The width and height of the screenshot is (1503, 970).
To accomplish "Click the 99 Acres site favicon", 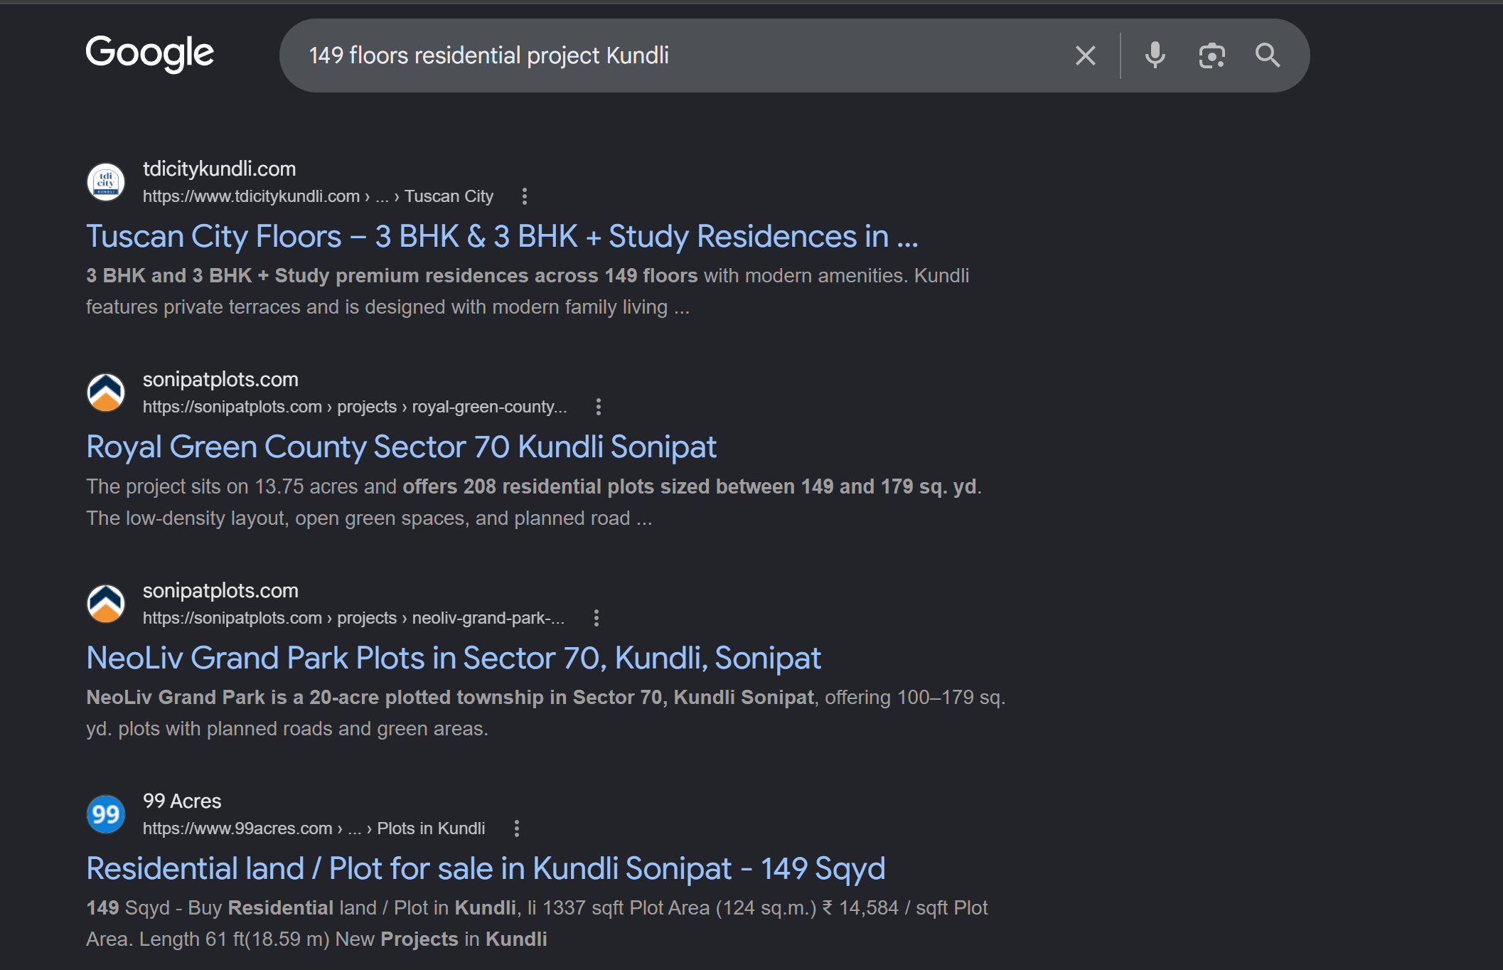I will pos(106,814).
